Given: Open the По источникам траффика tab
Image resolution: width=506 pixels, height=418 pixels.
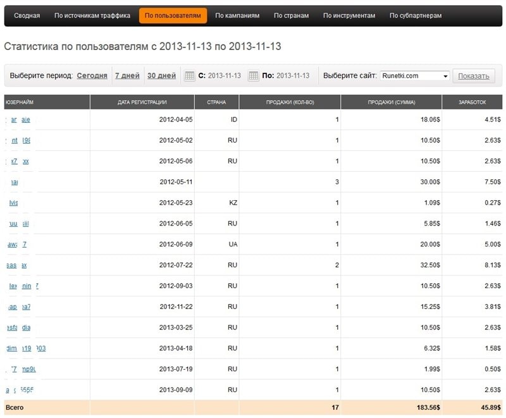Looking at the screenshot, I should 92,15.
